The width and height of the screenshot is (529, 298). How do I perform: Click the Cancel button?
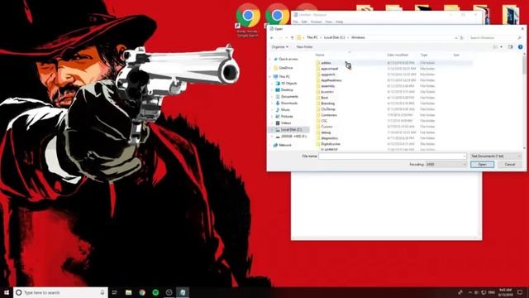click(510, 164)
